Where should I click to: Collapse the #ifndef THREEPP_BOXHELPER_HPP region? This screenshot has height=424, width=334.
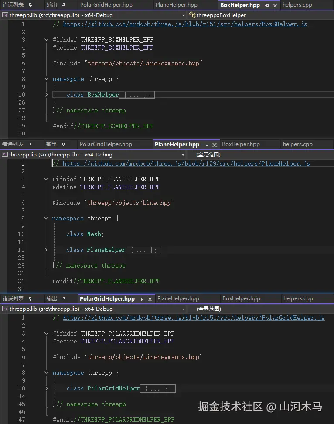pos(46,40)
